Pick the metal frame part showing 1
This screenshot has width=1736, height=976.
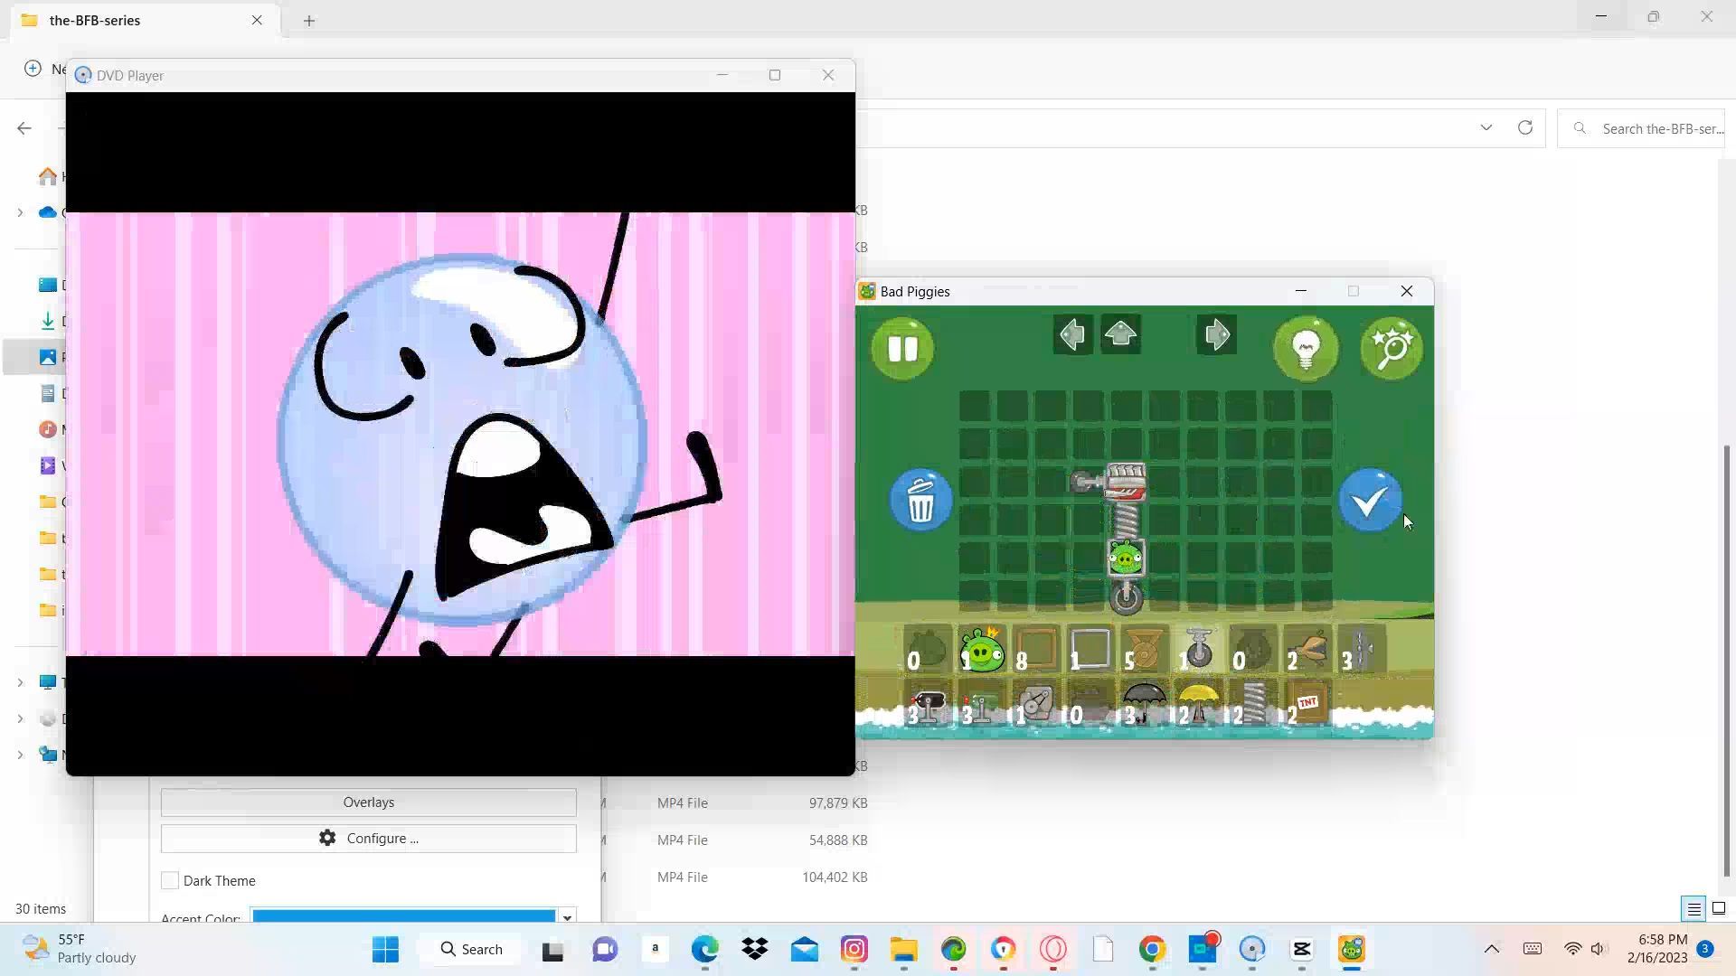point(1090,649)
